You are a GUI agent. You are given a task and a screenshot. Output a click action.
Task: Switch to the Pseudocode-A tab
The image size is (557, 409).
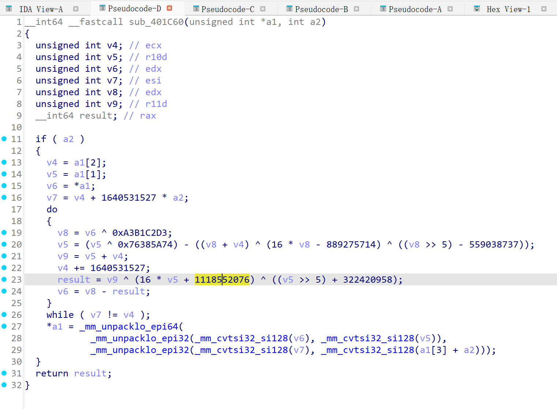pyautogui.click(x=415, y=9)
